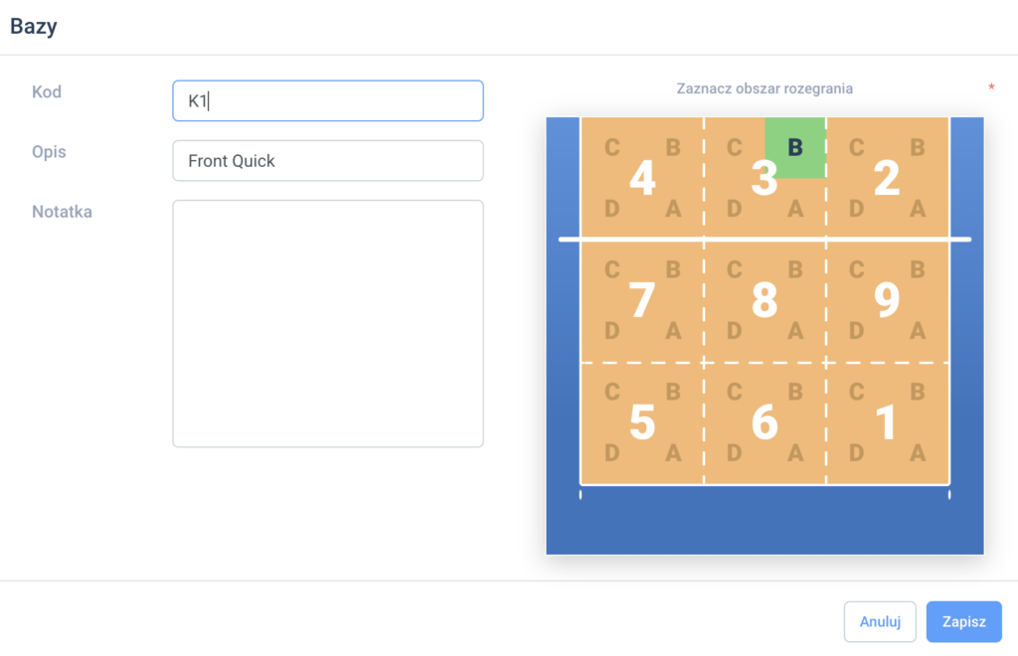Click inside the Notatka text area

(328, 323)
